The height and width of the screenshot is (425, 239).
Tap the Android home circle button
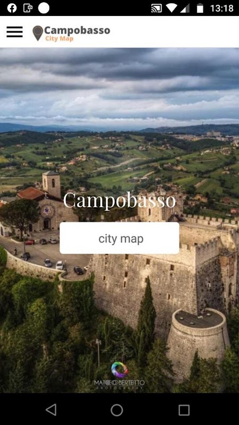[x=117, y=410]
